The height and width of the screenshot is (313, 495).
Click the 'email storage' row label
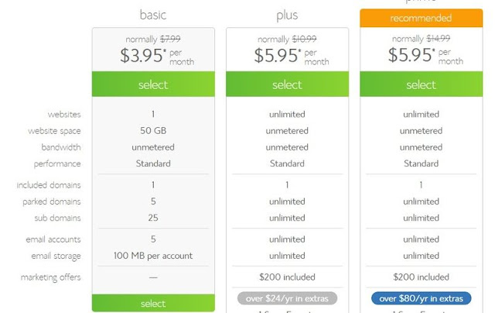coord(56,256)
